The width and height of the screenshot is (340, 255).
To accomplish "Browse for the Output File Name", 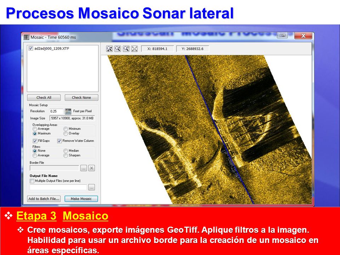I will [92, 187].
